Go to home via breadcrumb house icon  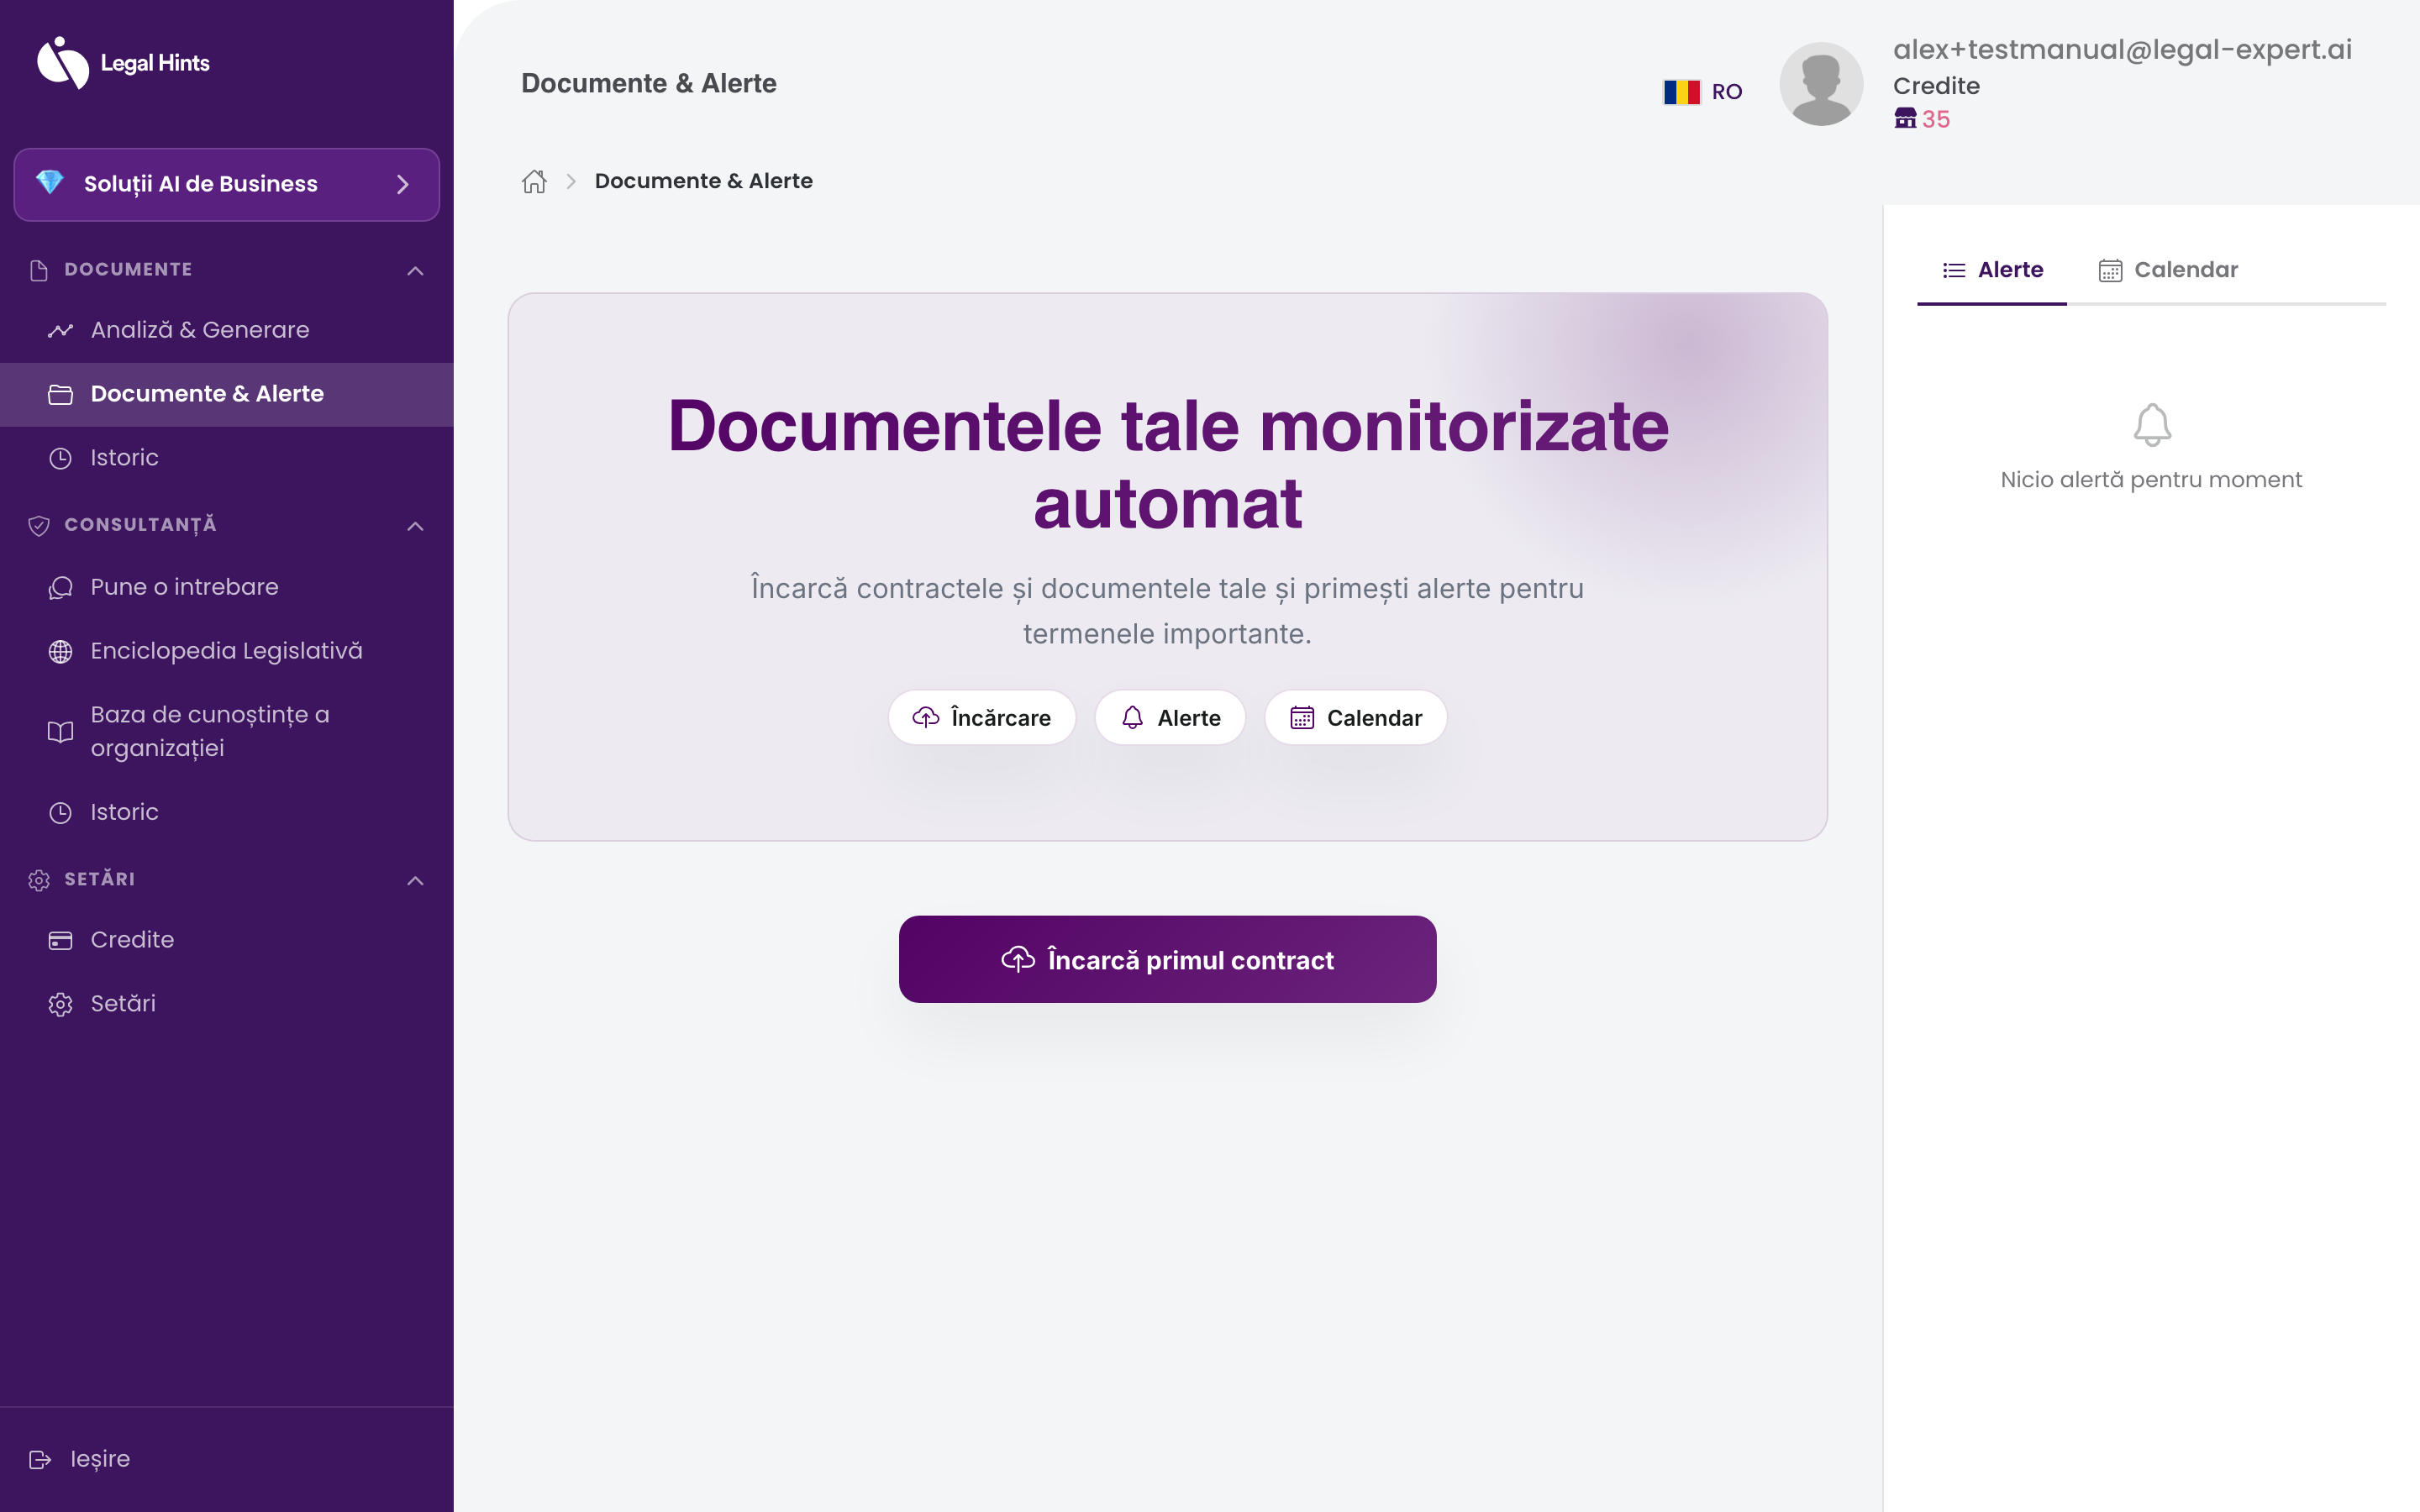534,181
